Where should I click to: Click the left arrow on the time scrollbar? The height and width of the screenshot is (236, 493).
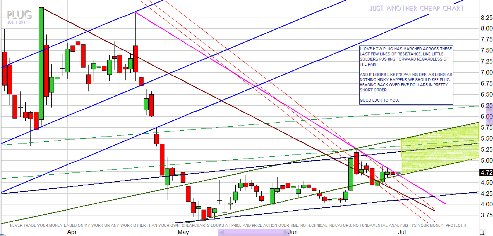point(221,232)
